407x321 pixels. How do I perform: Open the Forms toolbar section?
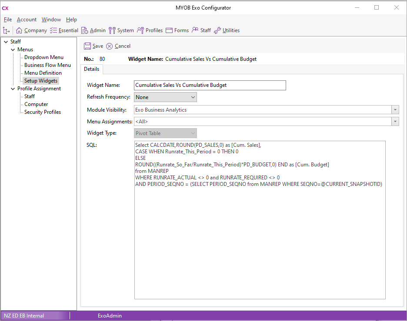(x=169, y=30)
